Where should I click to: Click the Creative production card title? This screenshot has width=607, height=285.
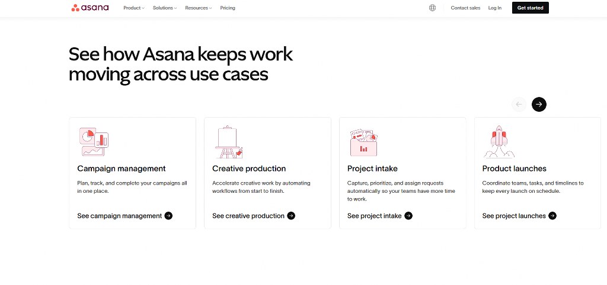pyautogui.click(x=249, y=169)
